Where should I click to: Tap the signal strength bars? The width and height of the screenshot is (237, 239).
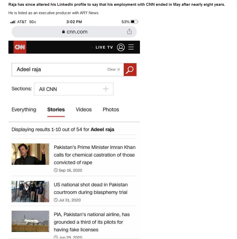point(13,22)
